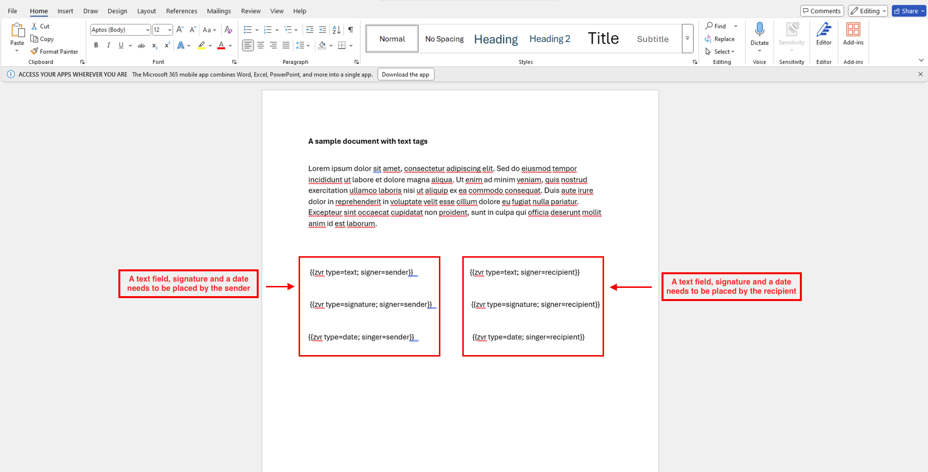Viewport: 928px width, 472px height.
Task: Click the Copy icon
Action: [35, 39]
